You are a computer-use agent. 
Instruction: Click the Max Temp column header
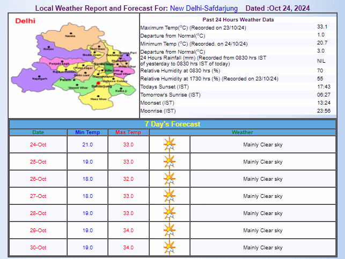(x=128, y=132)
